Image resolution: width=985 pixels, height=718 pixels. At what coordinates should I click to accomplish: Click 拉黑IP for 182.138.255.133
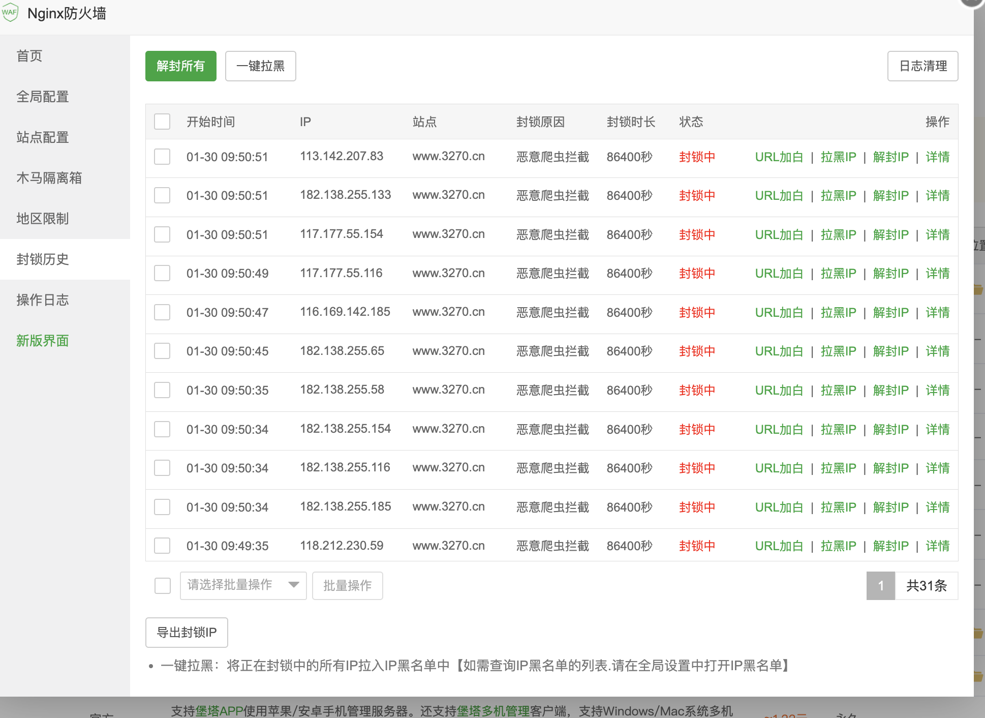point(839,195)
